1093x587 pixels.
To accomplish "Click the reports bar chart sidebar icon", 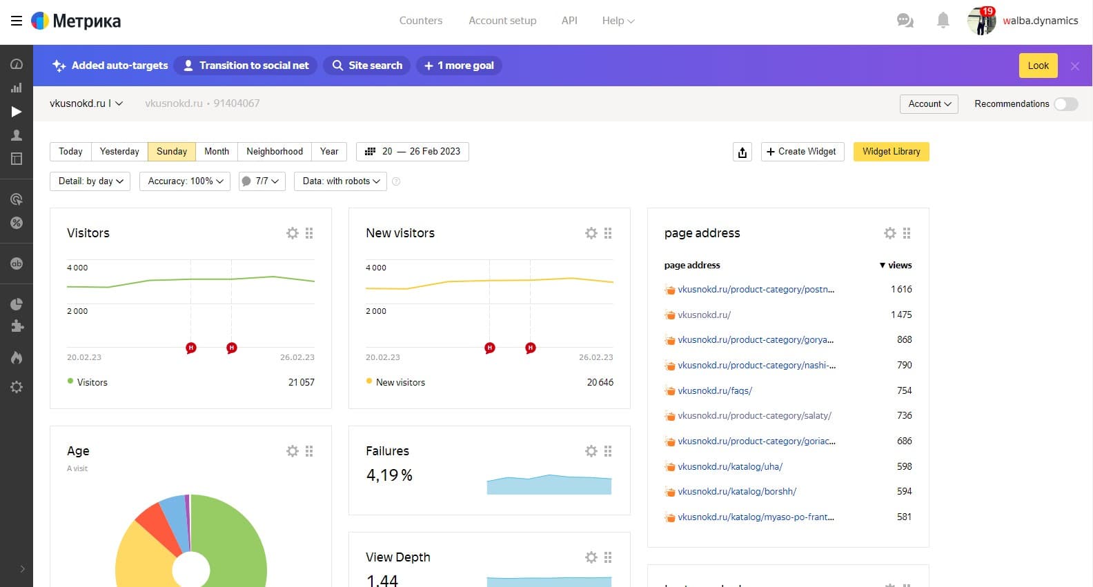I will [x=17, y=88].
